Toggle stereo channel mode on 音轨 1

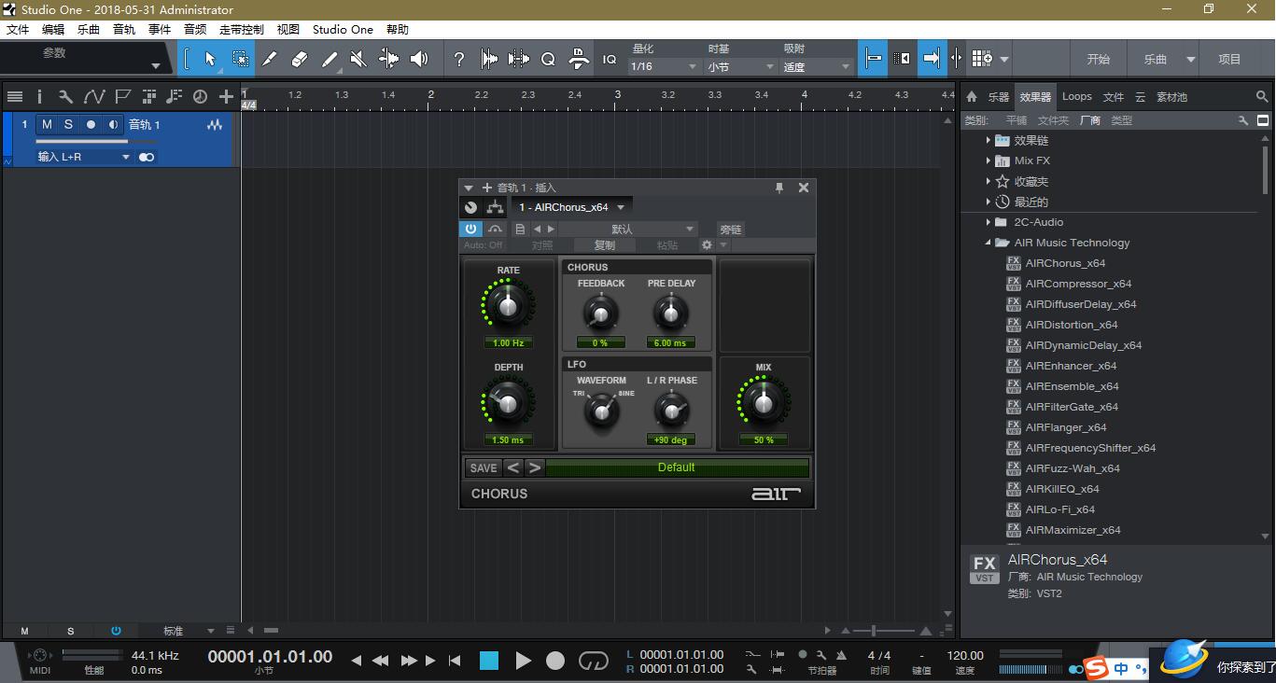click(x=147, y=157)
